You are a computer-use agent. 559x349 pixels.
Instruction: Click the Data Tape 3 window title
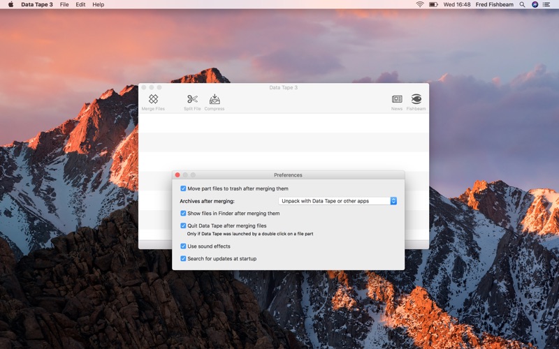(x=284, y=87)
